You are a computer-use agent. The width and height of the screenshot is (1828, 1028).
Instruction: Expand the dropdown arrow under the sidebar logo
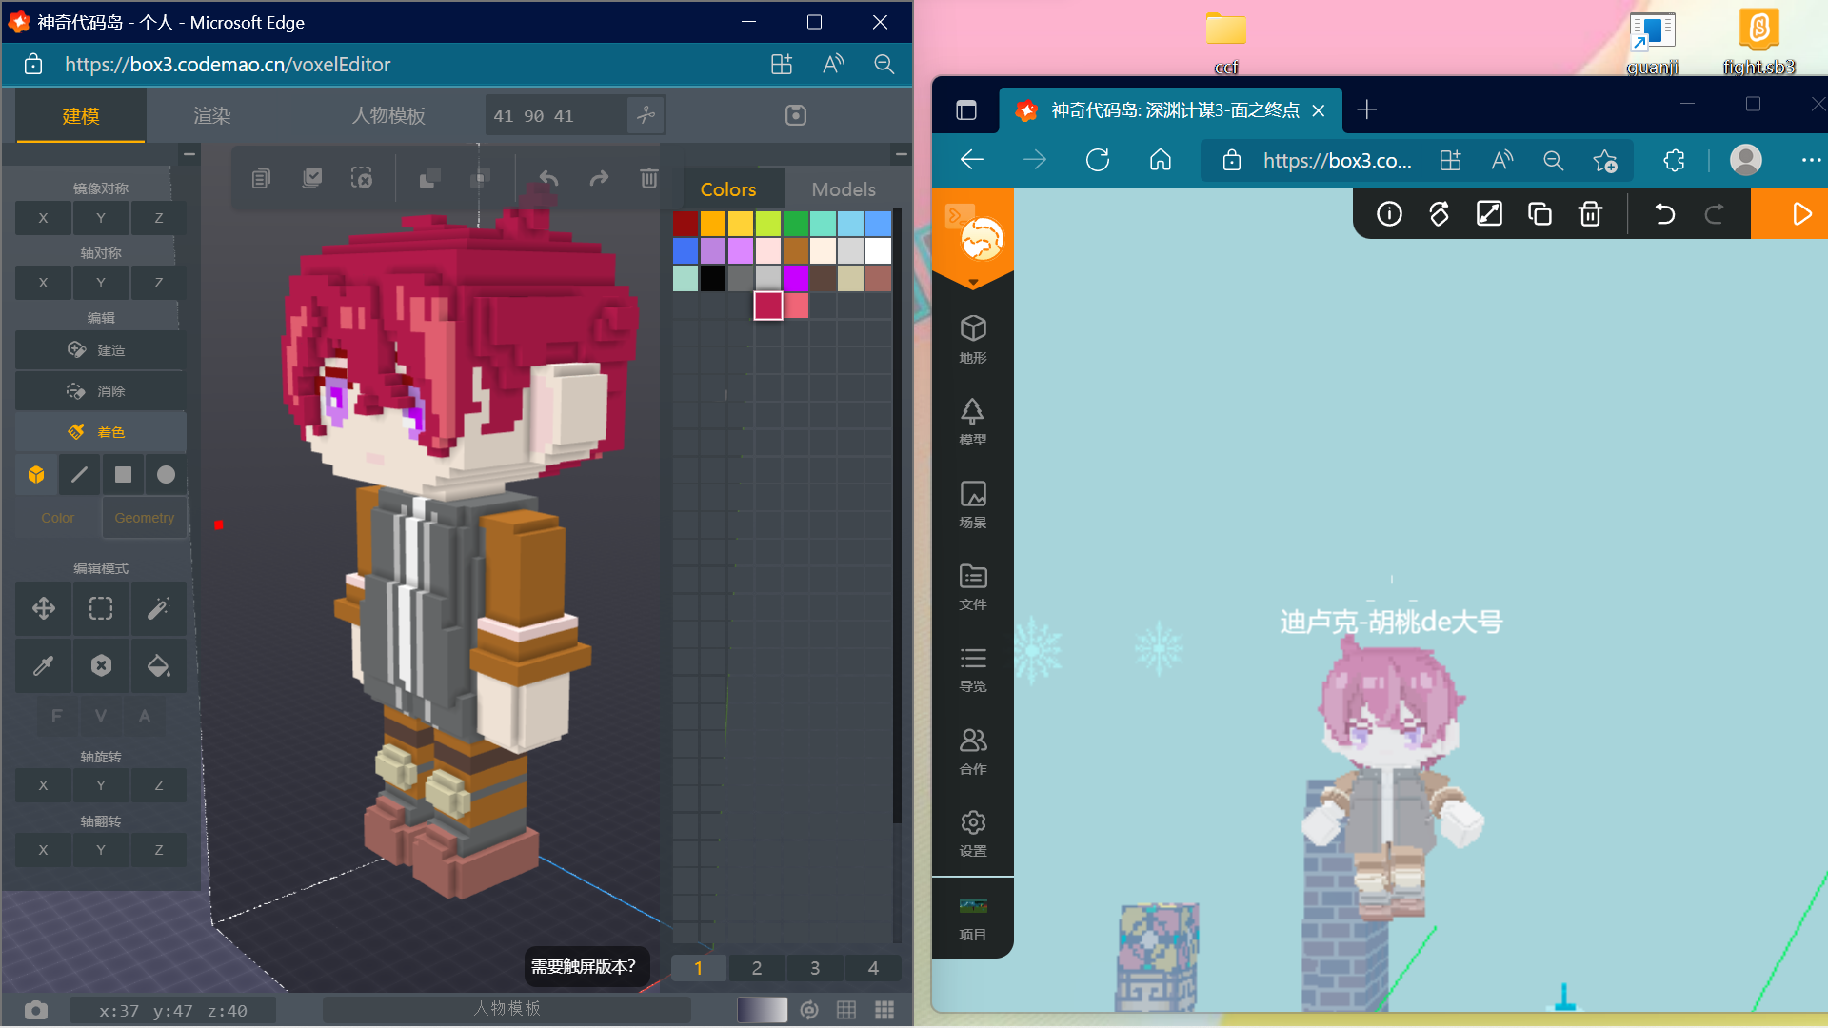pos(973,283)
